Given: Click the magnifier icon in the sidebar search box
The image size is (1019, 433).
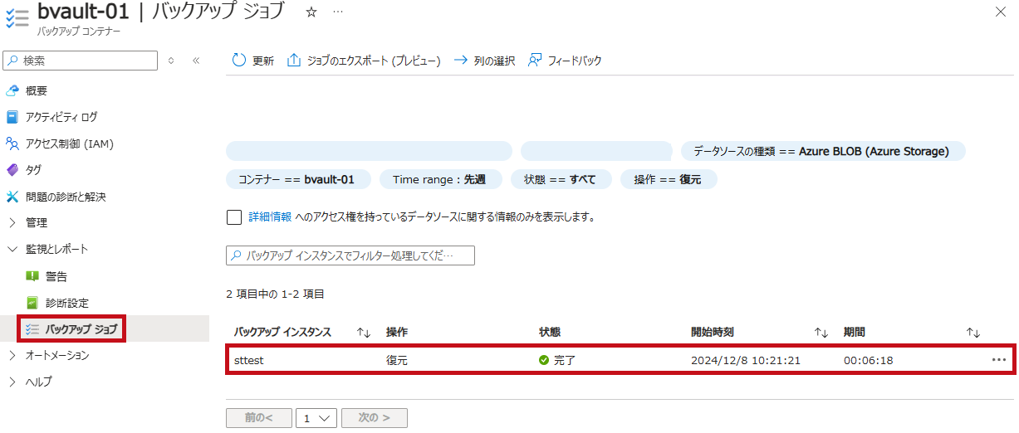Looking at the screenshot, I should (x=13, y=61).
